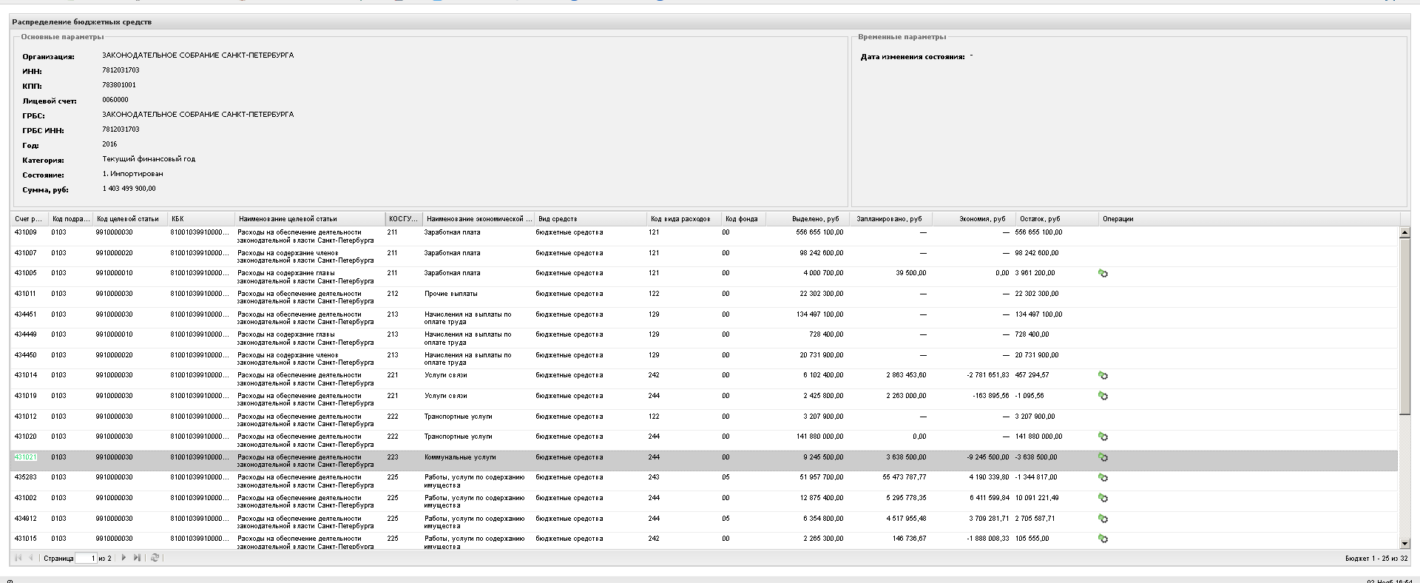Viewport: 1420px width, 583px height.
Task: Open operations for account 435283 row
Action: (x=1103, y=478)
